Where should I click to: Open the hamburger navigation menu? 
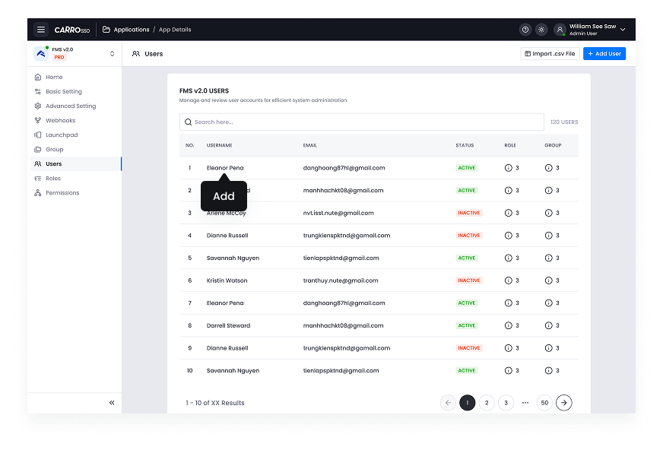[41, 29]
